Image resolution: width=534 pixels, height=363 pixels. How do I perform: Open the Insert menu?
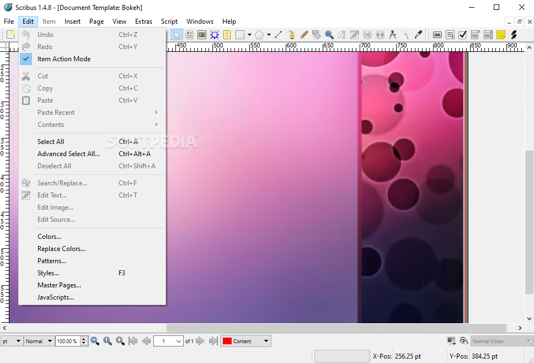72,22
